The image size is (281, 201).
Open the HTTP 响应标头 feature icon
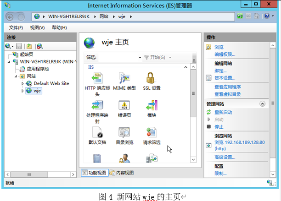(97, 78)
